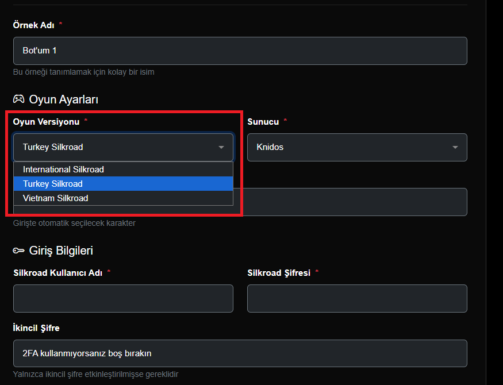Click the Oyun Versiyonu field label
Screen dimensions: 503x385
point(47,121)
